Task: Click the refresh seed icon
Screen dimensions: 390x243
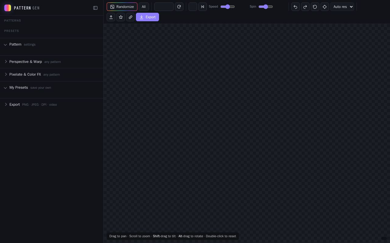Action: (179, 7)
